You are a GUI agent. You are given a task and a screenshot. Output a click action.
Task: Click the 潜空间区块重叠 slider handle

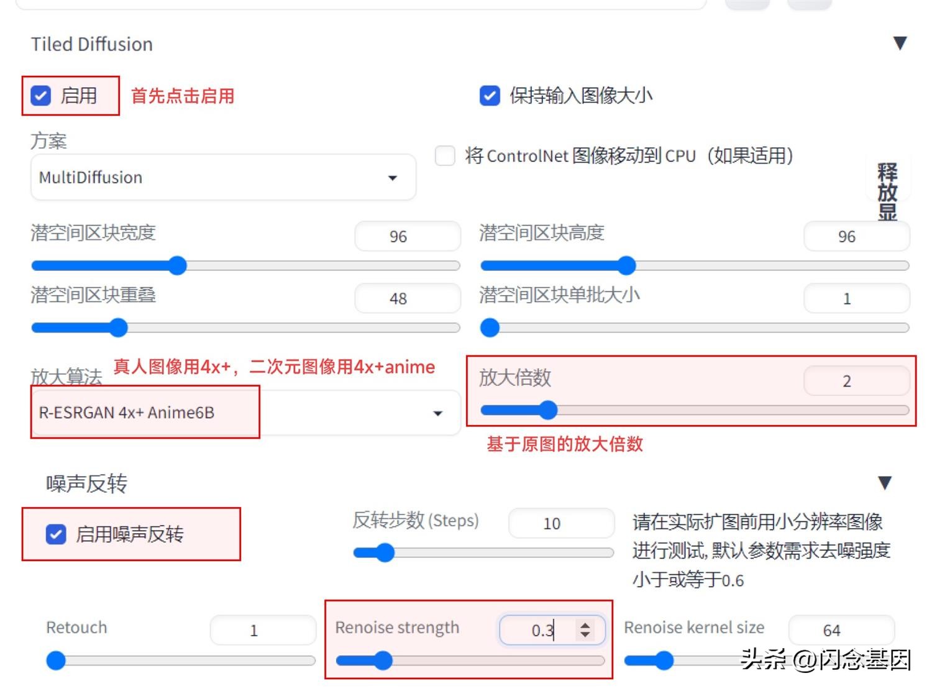(x=118, y=327)
